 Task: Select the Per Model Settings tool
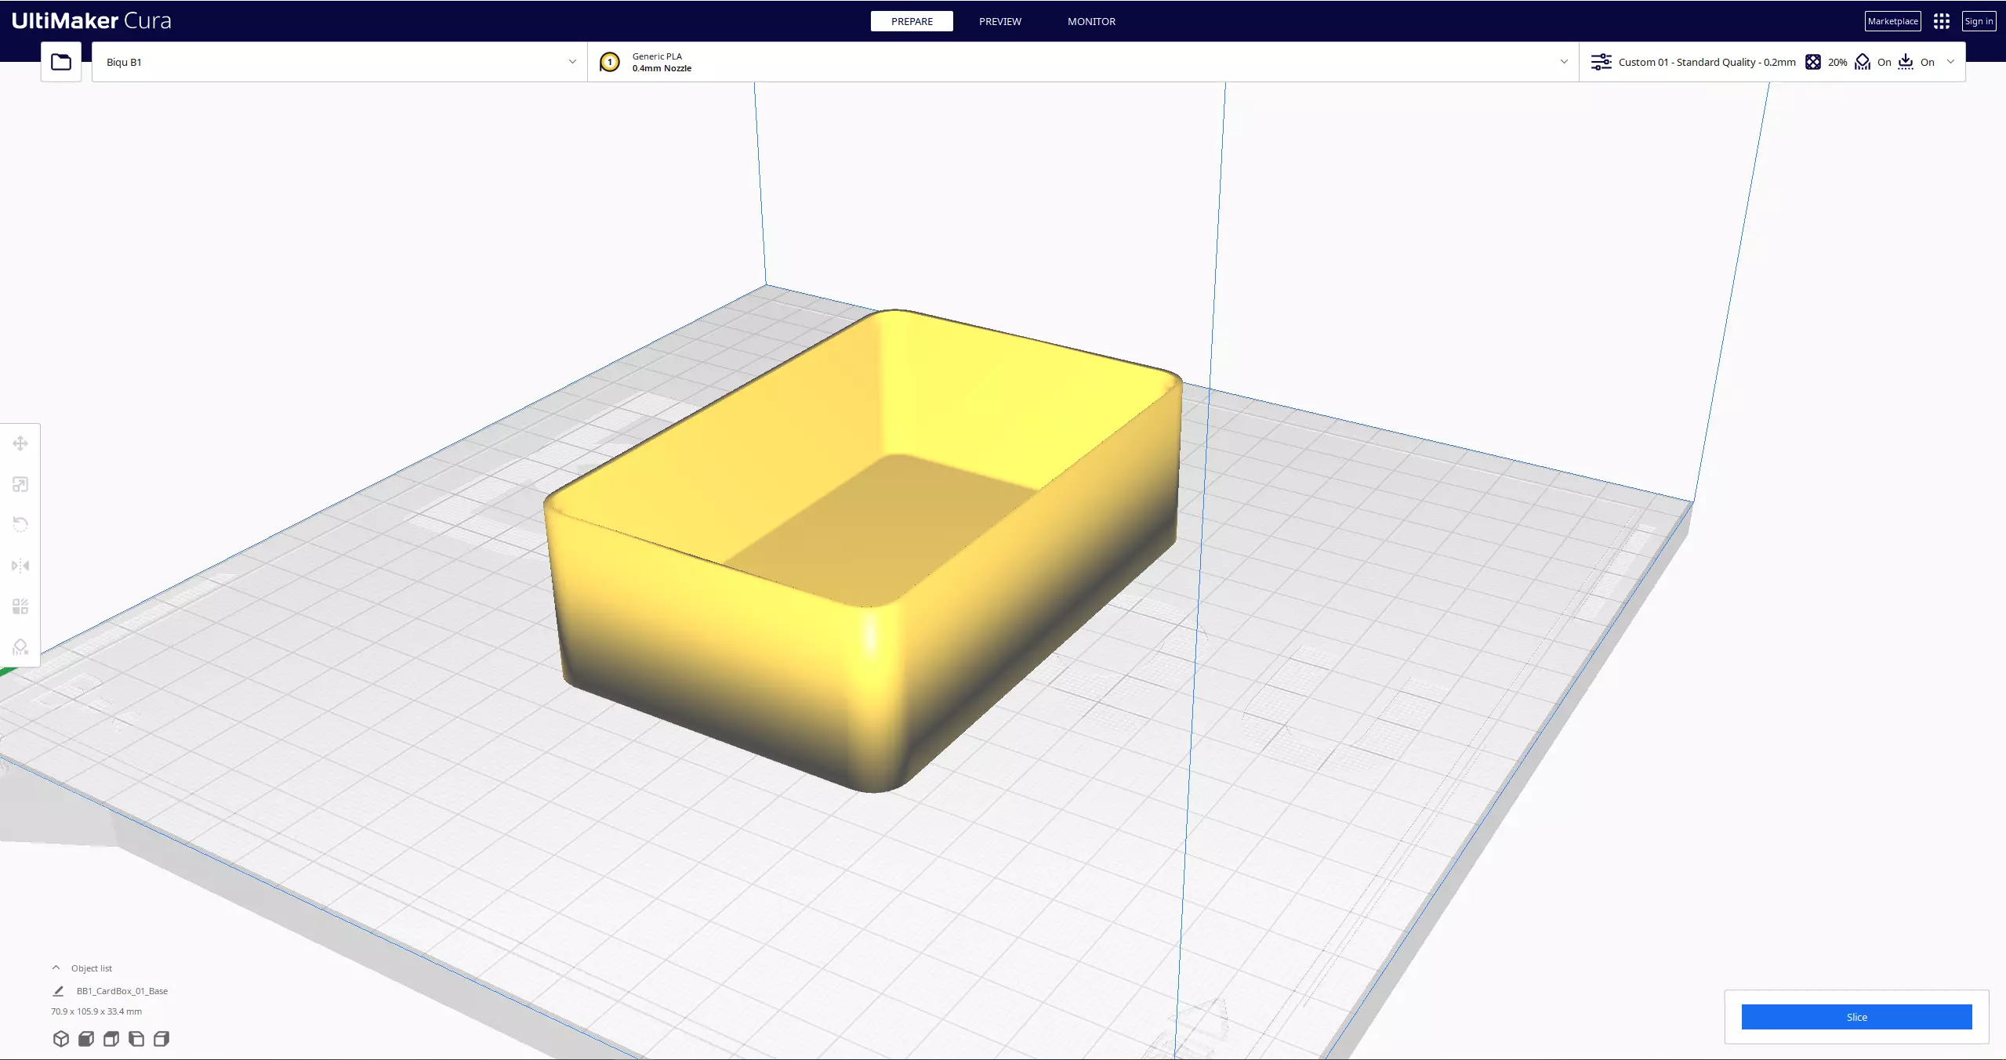click(x=20, y=606)
